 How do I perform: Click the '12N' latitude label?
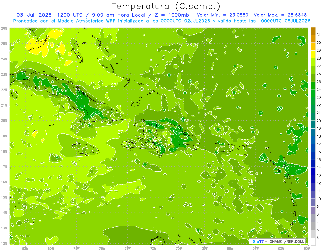[x=4, y=244]
